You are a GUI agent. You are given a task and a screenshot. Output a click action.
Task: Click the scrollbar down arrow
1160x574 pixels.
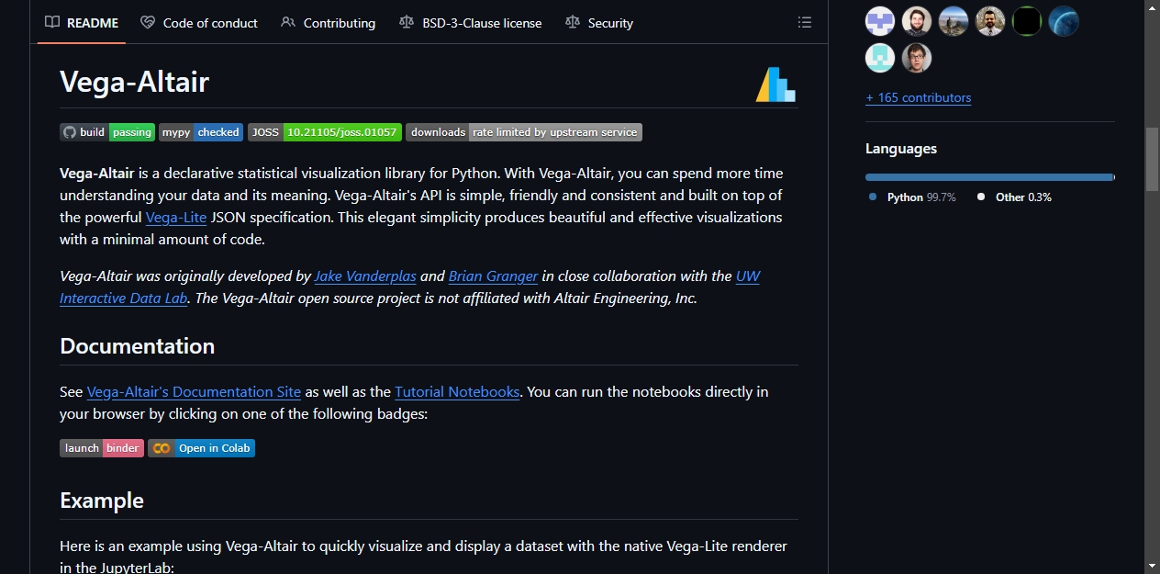[x=1152, y=566]
